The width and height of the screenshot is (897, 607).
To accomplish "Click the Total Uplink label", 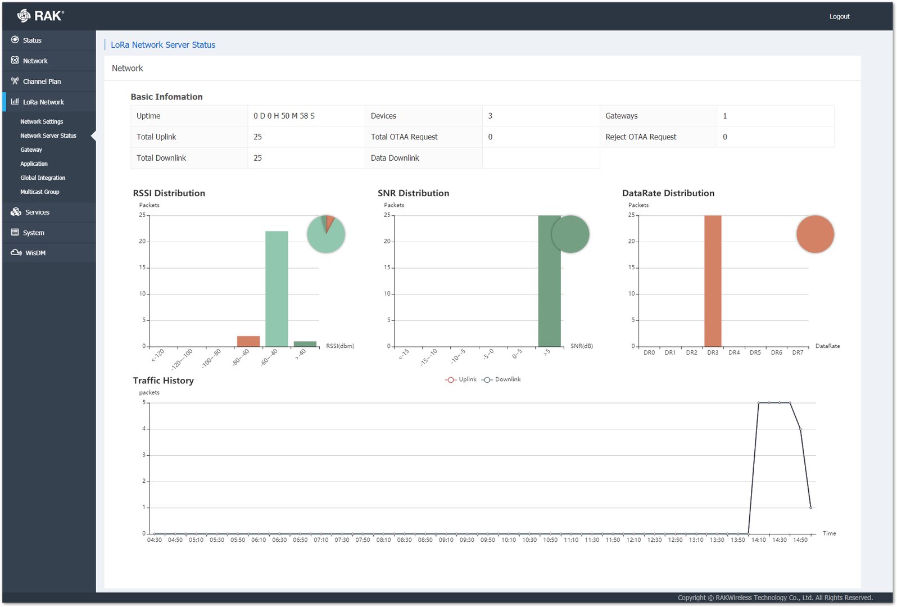I will 156,137.
